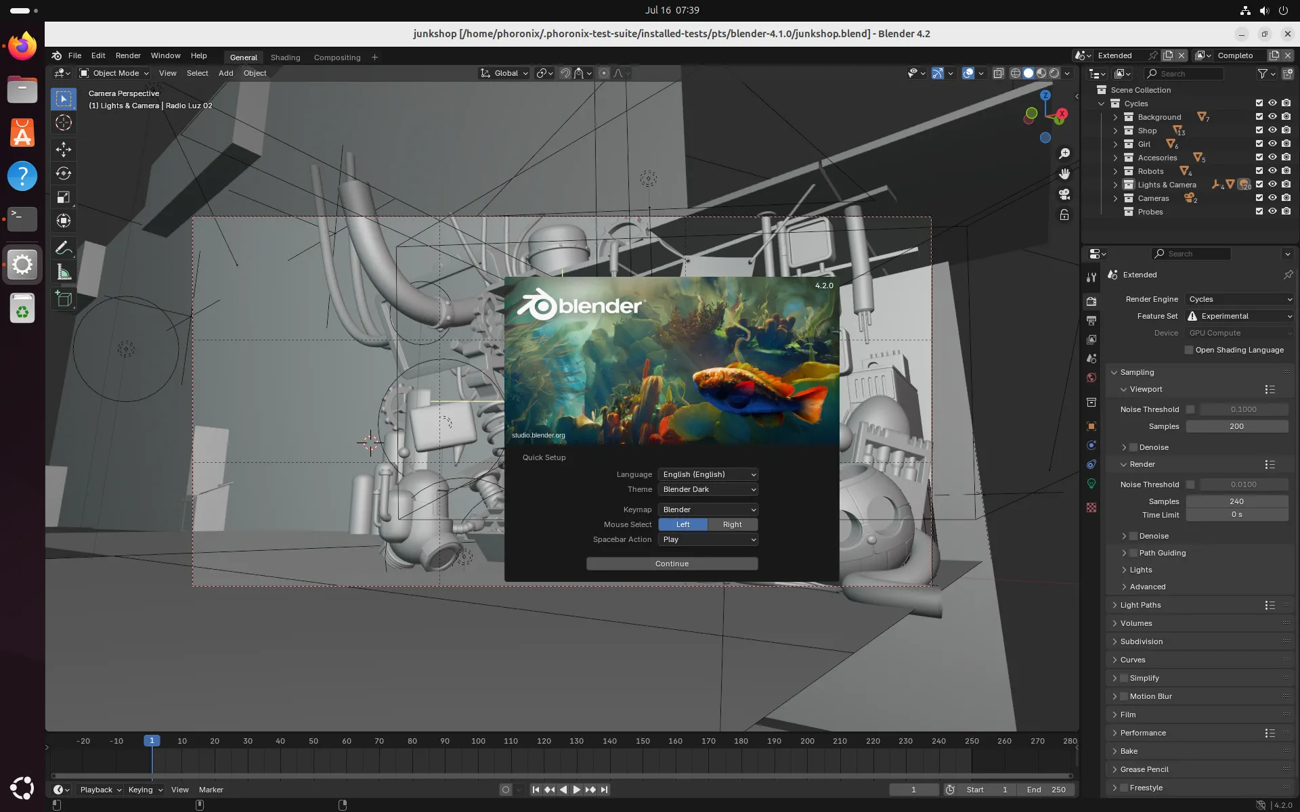1300x812 pixels.
Task: Open the View Layer properties tab
Action: click(x=1091, y=339)
